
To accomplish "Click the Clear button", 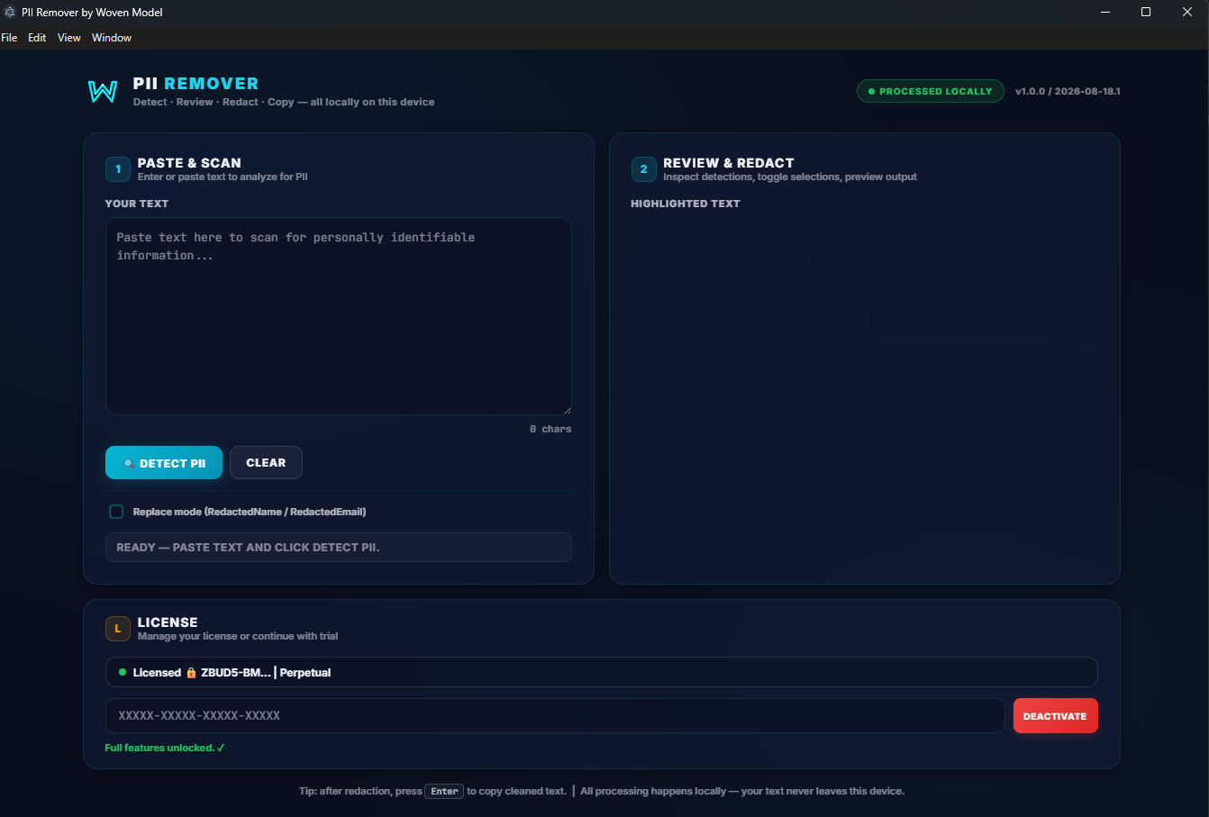I will (266, 463).
